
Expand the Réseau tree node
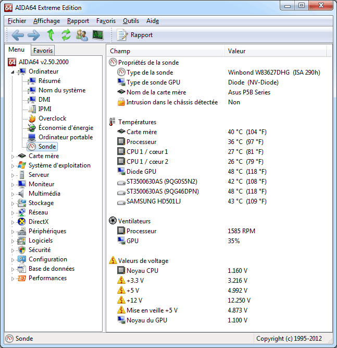coord(13,213)
